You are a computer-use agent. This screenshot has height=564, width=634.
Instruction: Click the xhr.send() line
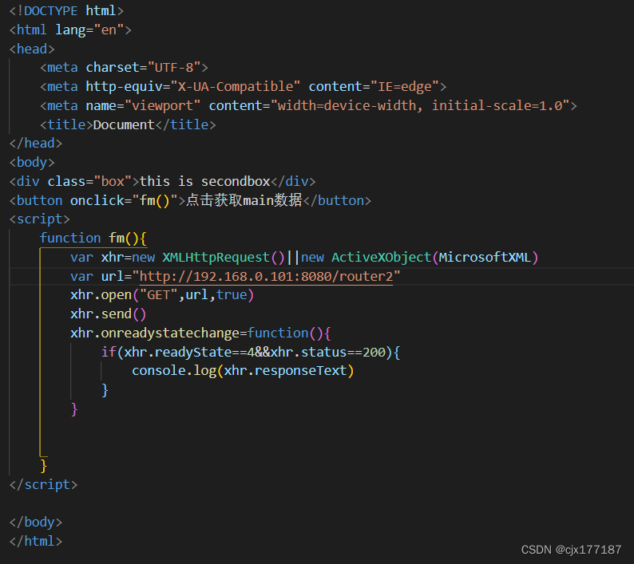tap(109, 314)
